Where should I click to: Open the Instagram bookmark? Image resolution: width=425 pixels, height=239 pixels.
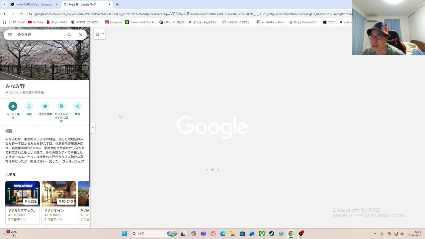(x=113, y=22)
